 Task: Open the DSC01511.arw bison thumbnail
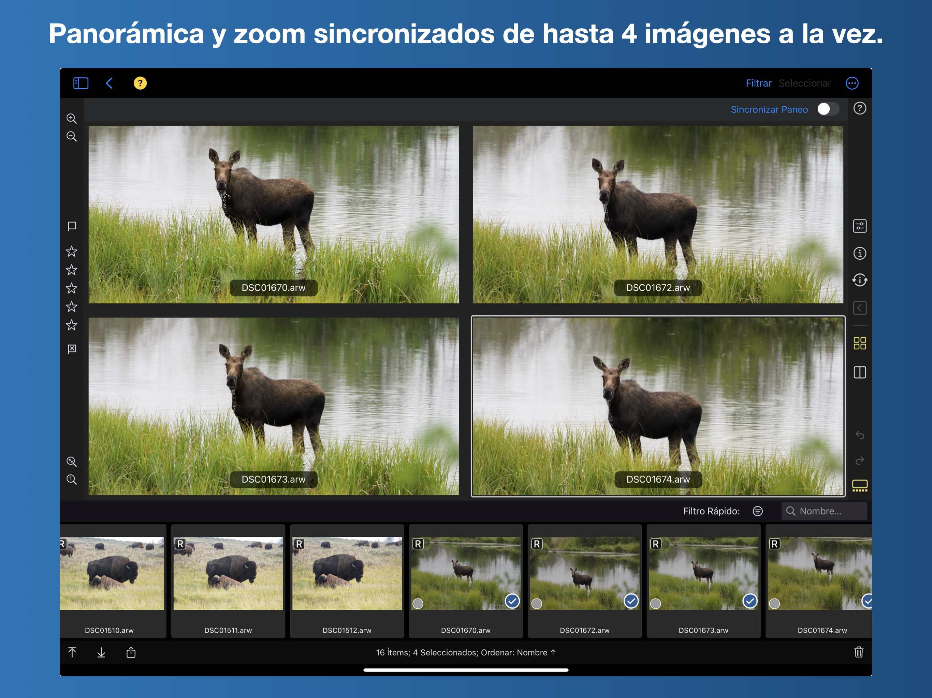(228, 573)
